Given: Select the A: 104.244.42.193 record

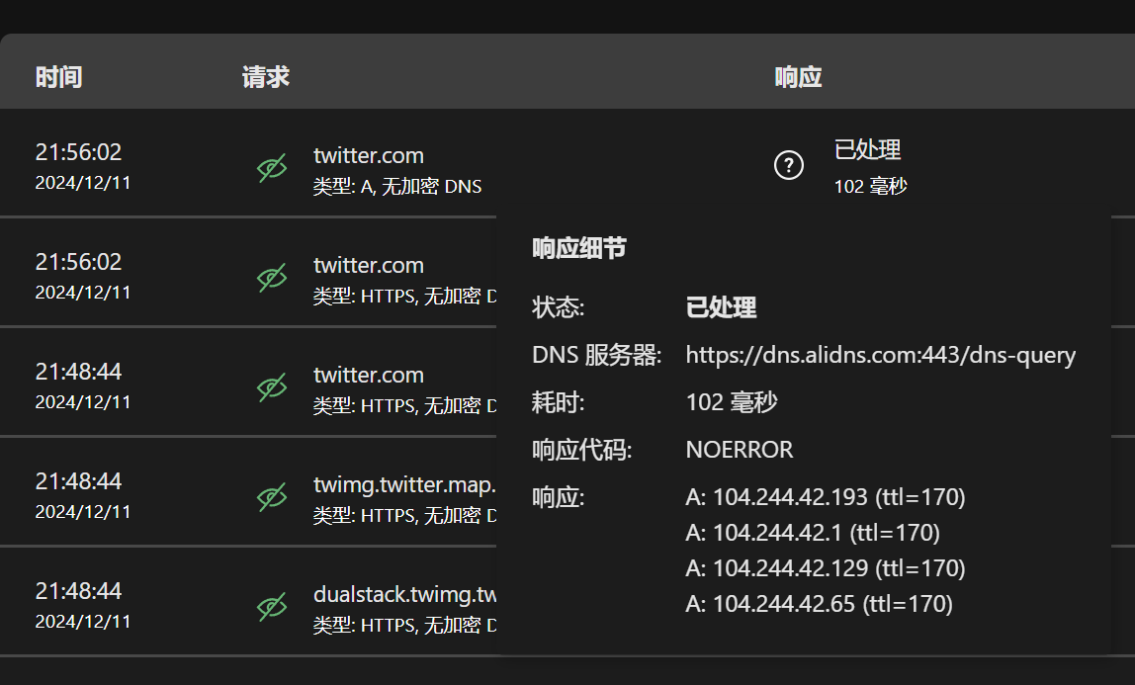Looking at the screenshot, I should click(826, 497).
